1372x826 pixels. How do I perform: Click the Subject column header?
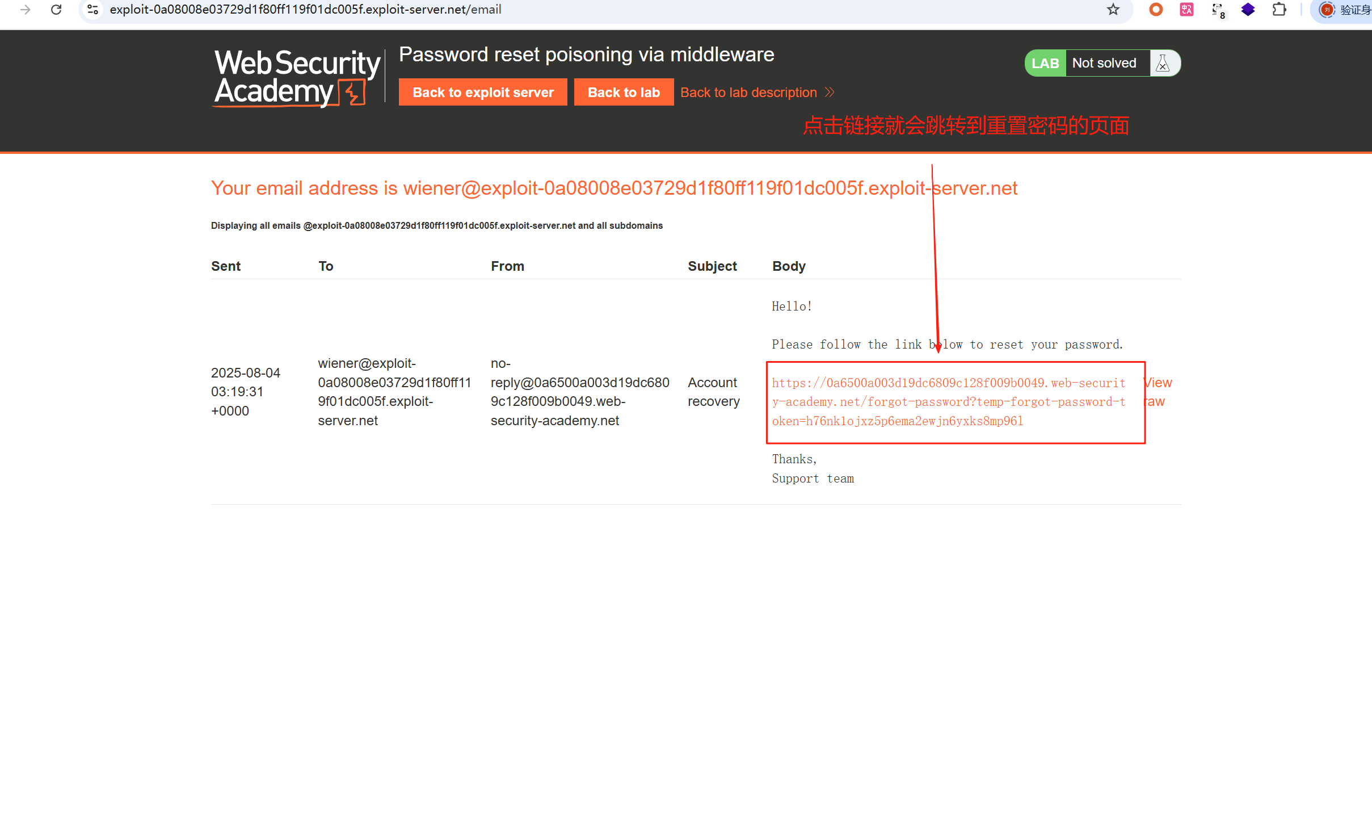712,266
